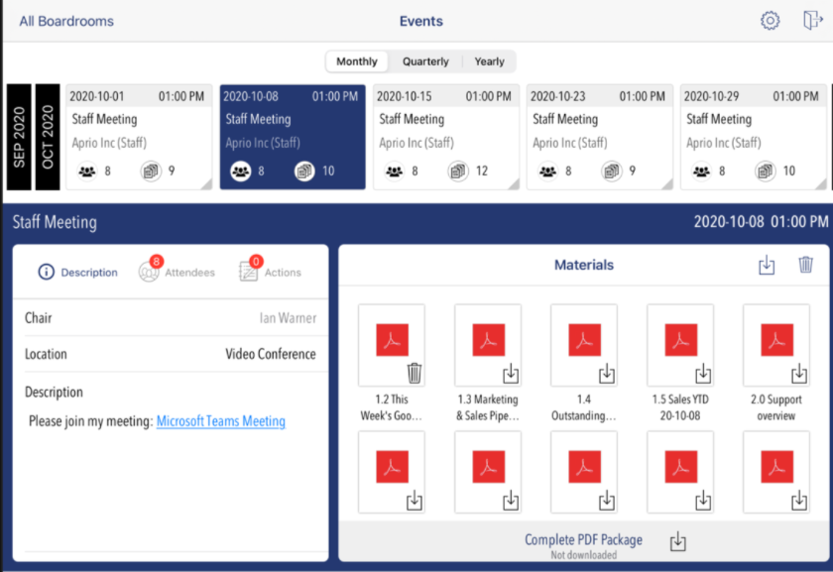Delete all files via the Materials trash icon
This screenshot has width=833, height=572.
pos(806,265)
